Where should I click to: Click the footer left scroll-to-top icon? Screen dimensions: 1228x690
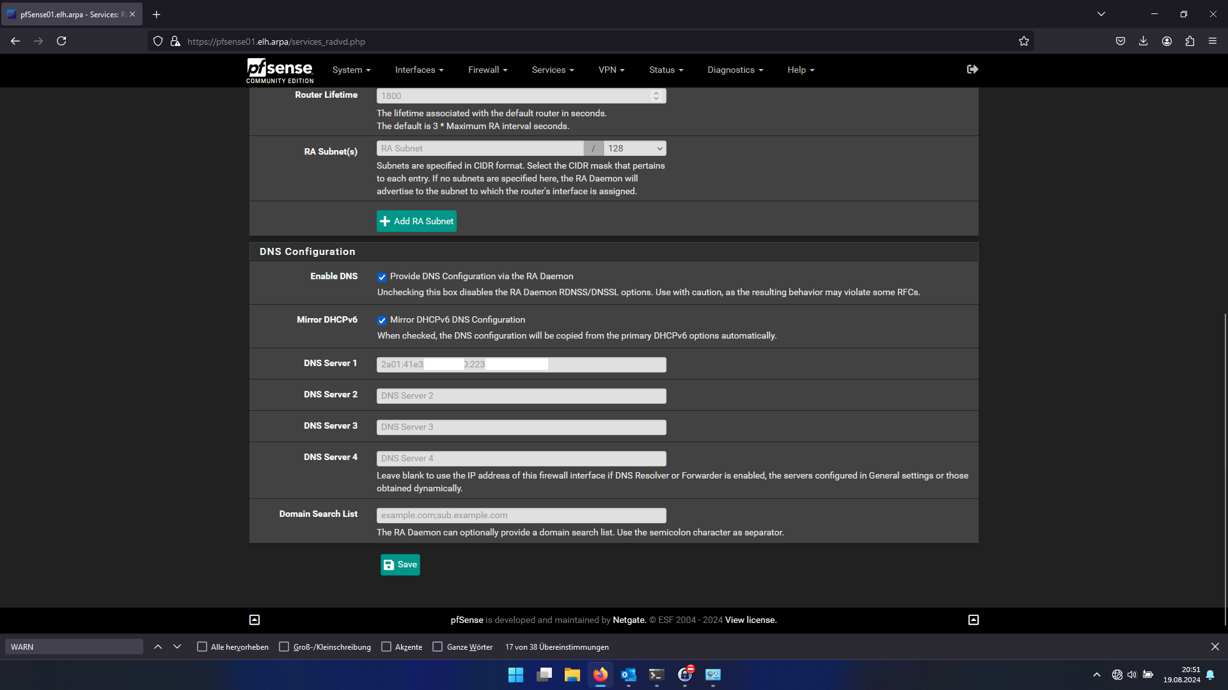[255, 620]
